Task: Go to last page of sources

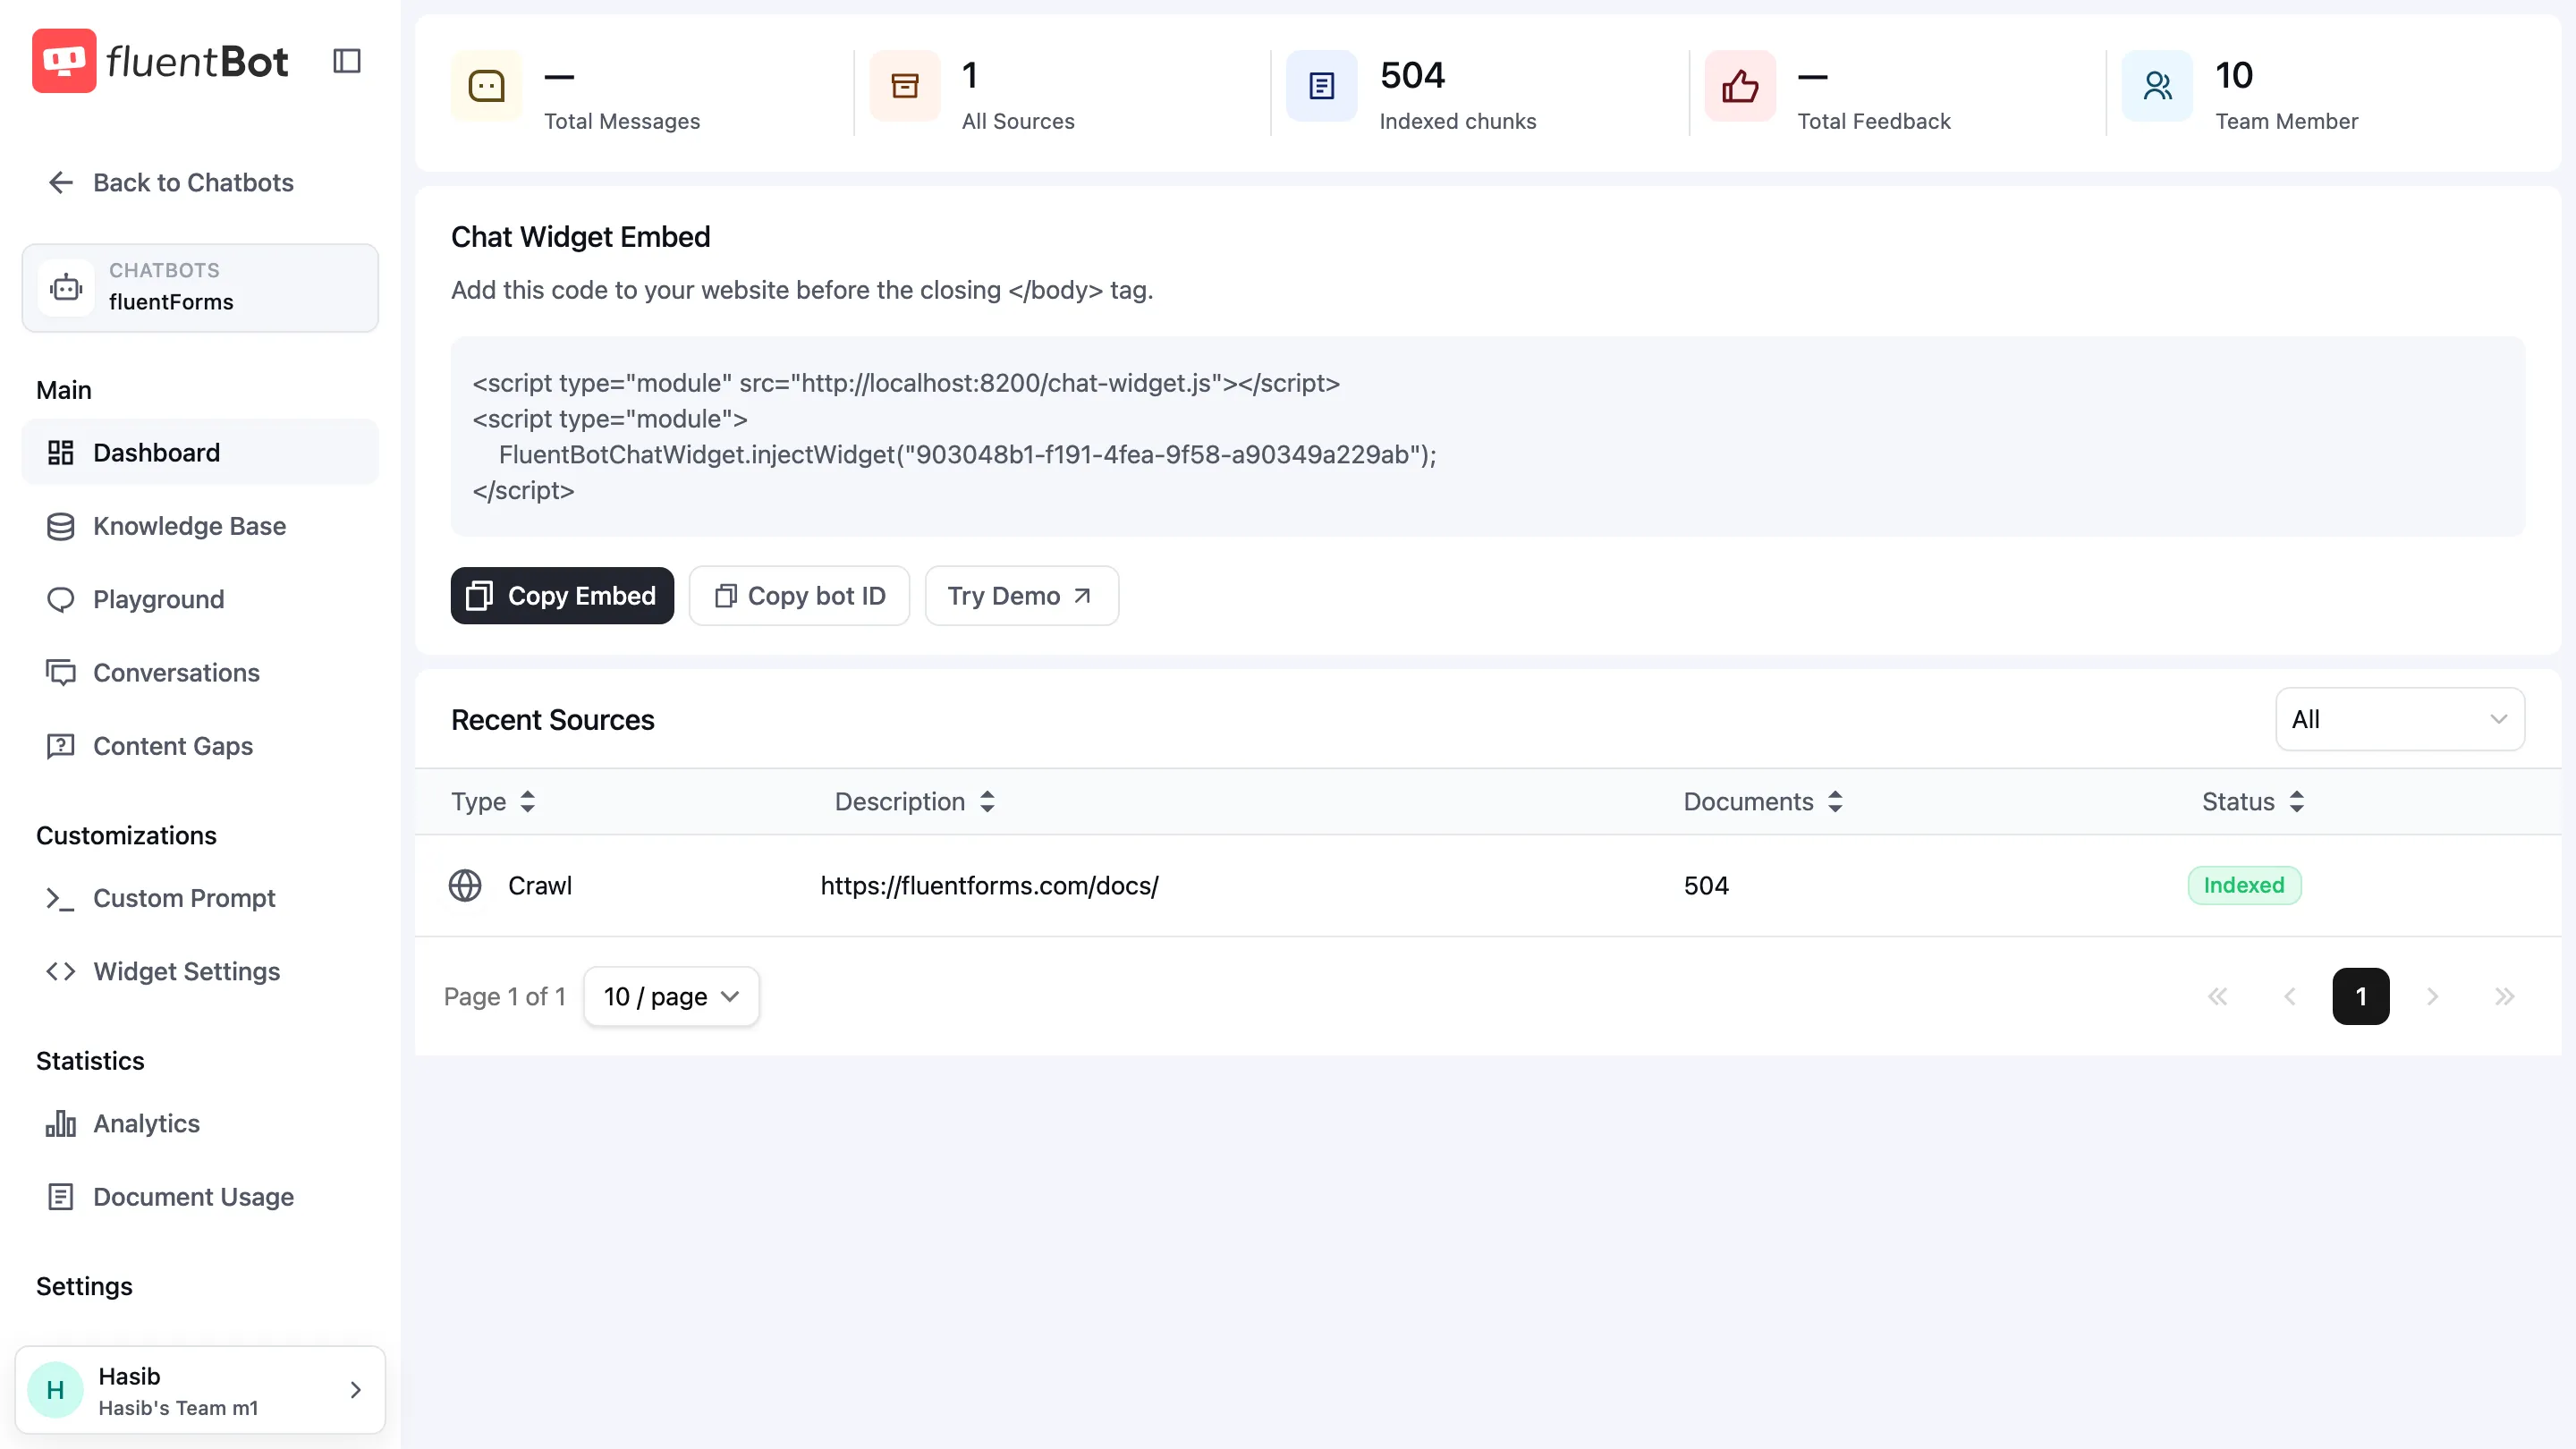Action: point(2504,996)
